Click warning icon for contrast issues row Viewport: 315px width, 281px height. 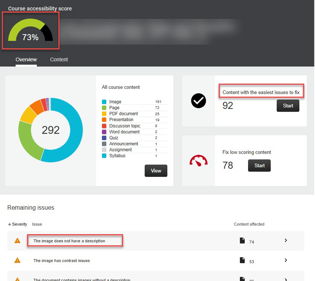pos(17,260)
